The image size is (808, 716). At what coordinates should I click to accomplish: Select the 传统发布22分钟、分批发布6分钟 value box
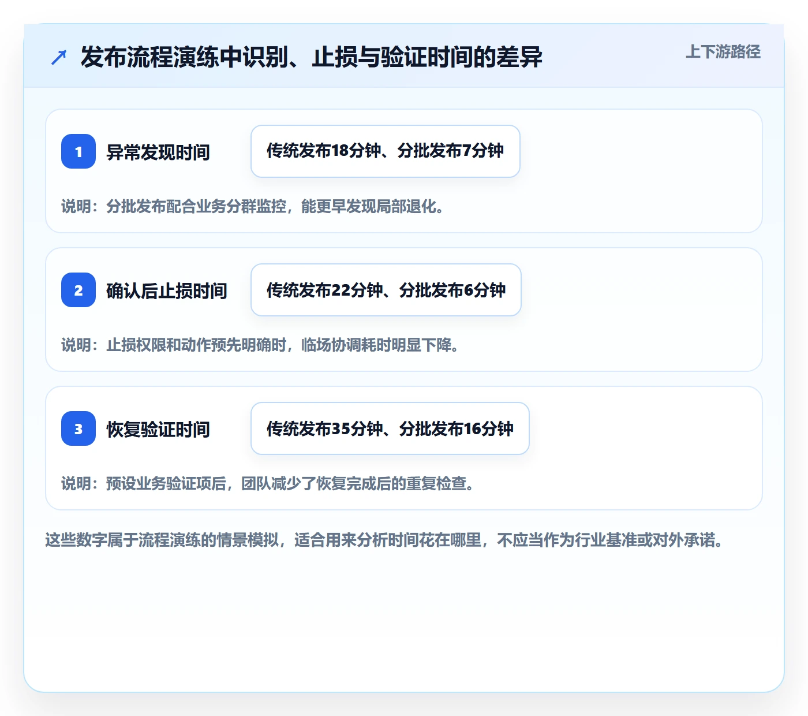click(x=386, y=290)
